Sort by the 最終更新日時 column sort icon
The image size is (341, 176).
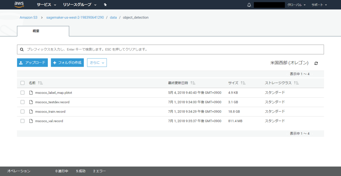click(193, 83)
